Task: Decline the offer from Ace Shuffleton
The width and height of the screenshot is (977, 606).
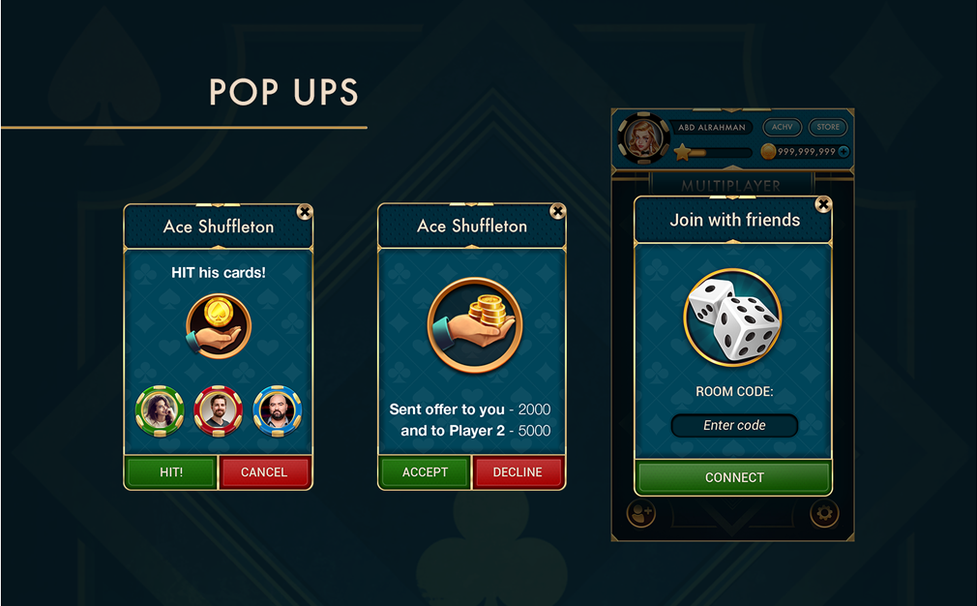Action: click(518, 472)
